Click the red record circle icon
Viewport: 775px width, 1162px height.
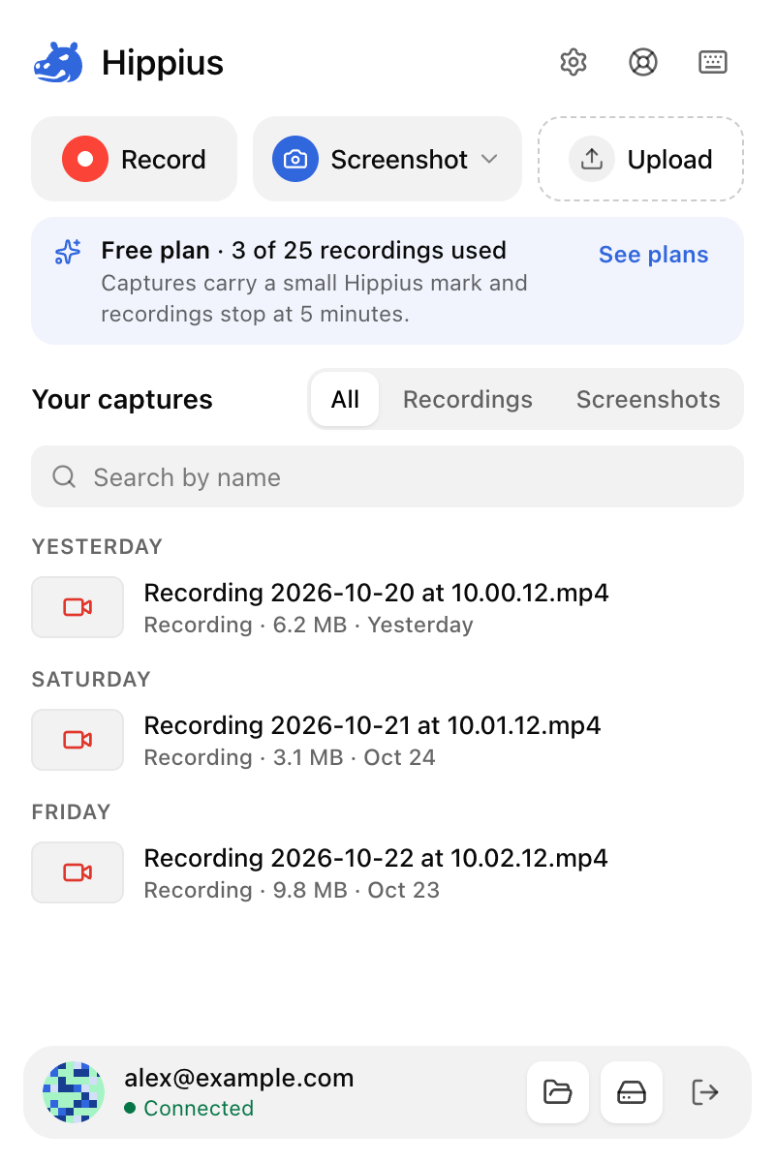(x=85, y=159)
